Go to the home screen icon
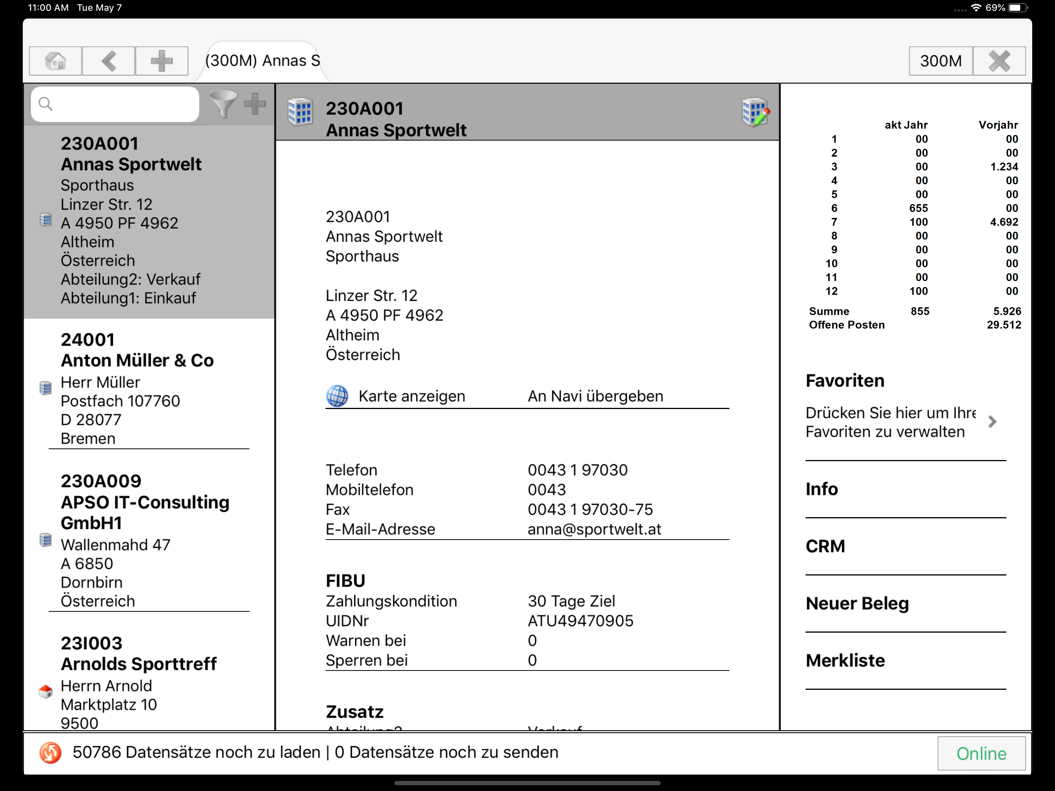This screenshot has height=791, width=1055. pyautogui.click(x=55, y=61)
